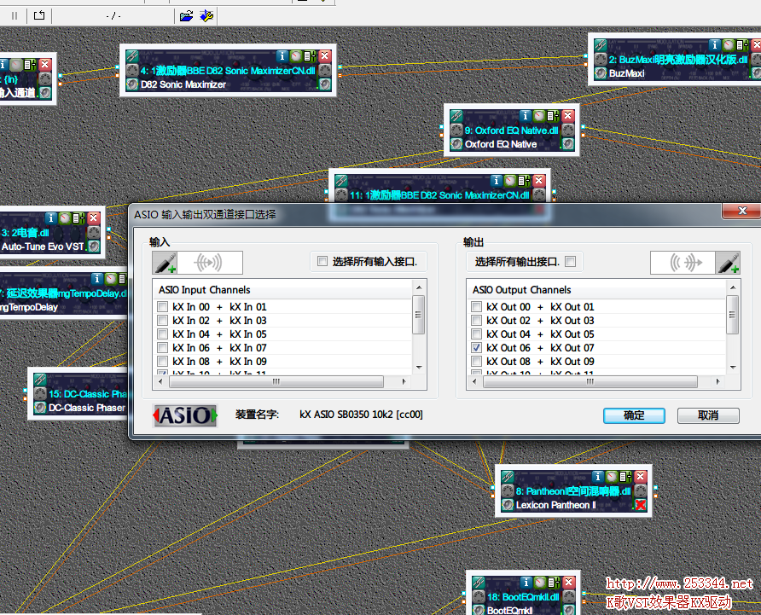Click the left speaker icon on Oxford EQ Native
Screen dimensions: 761x615
point(456,143)
